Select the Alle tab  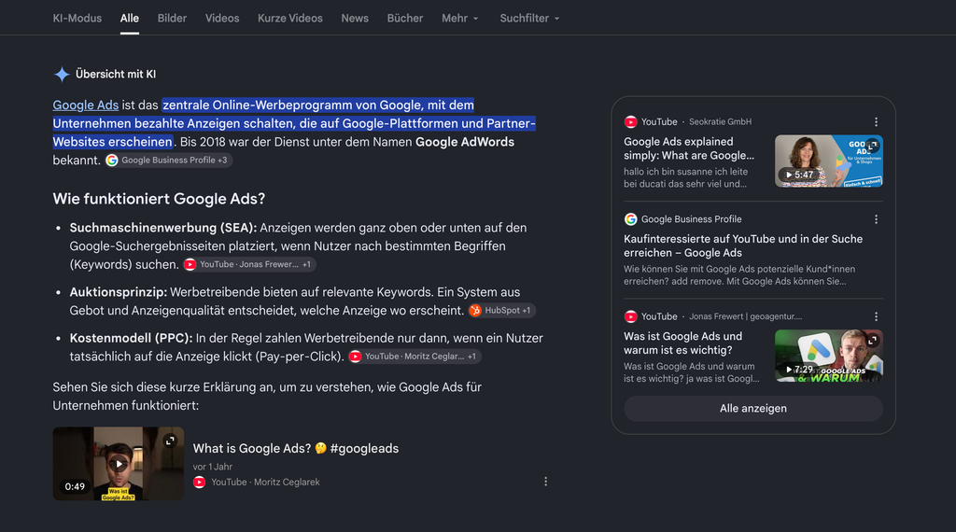129,19
